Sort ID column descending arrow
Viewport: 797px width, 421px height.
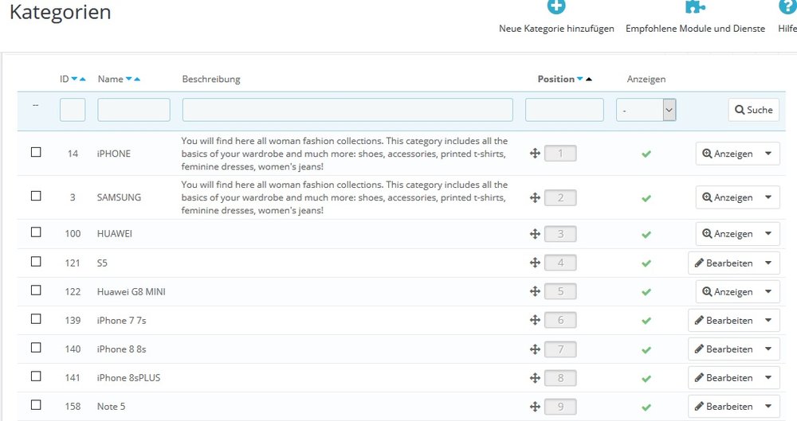coord(74,79)
